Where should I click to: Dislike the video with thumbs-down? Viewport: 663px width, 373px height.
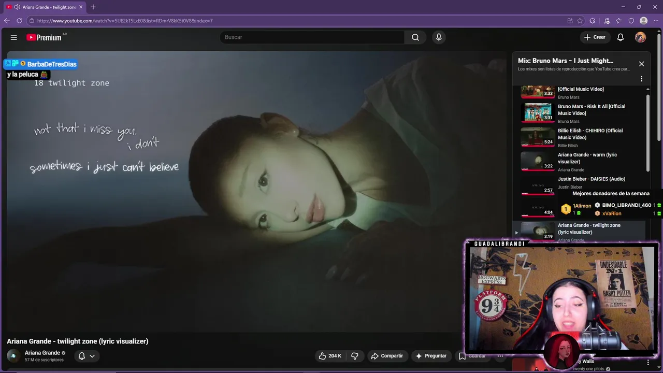355,356
